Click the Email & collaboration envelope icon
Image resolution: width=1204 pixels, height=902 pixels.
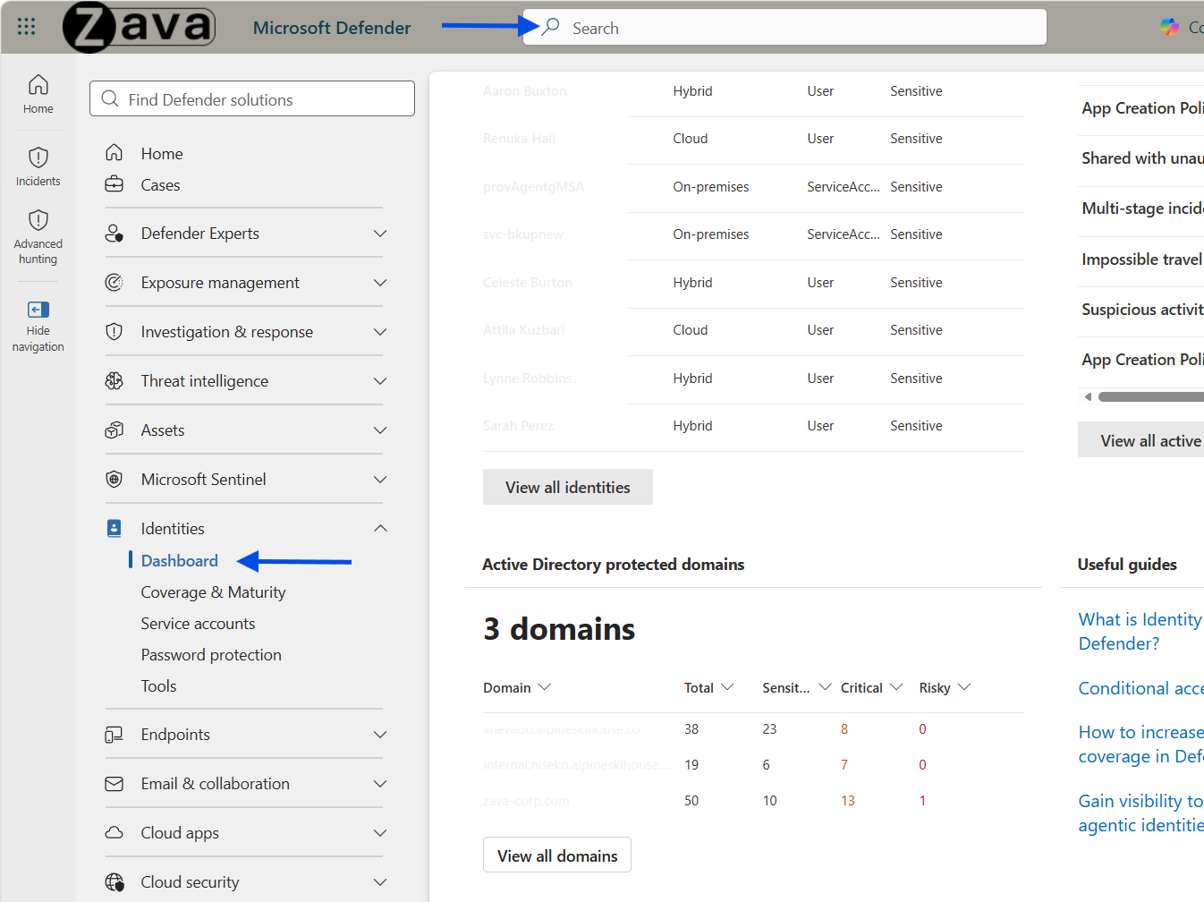[x=114, y=784]
